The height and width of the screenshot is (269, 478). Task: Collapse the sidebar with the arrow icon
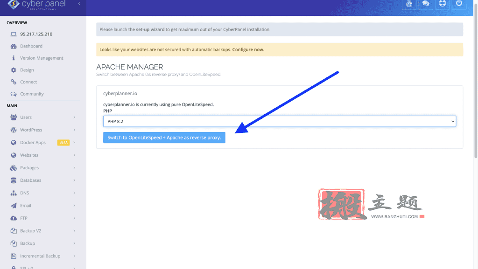[x=79, y=3]
